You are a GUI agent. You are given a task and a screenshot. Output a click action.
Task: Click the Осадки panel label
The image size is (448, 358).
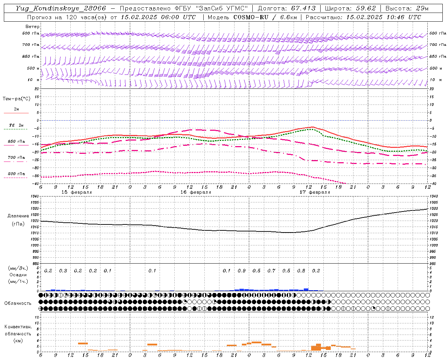pos(18,275)
